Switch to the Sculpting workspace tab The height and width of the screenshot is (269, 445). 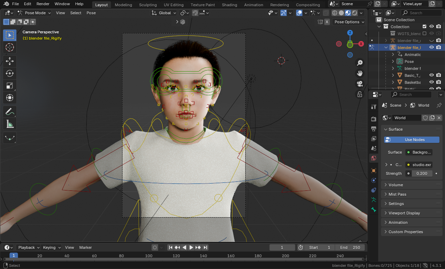pos(148,5)
